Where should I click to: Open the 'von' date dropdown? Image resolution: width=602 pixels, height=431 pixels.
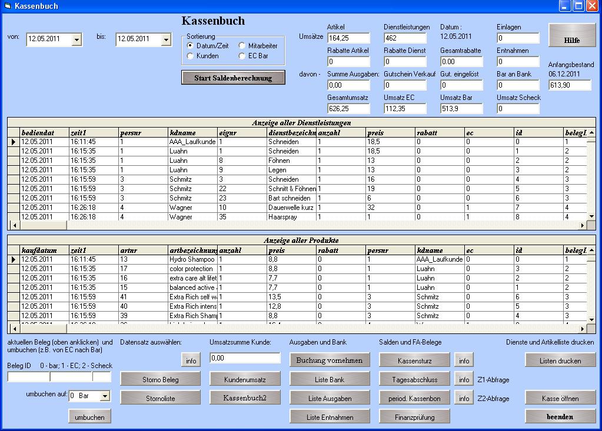coord(77,39)
